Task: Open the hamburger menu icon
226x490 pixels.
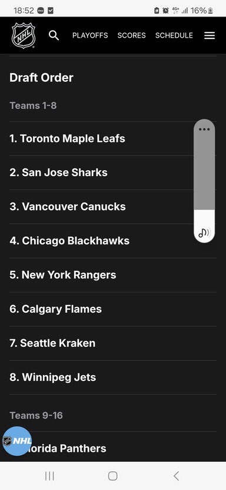Action: pyautogui.click(x=210, y=35)
